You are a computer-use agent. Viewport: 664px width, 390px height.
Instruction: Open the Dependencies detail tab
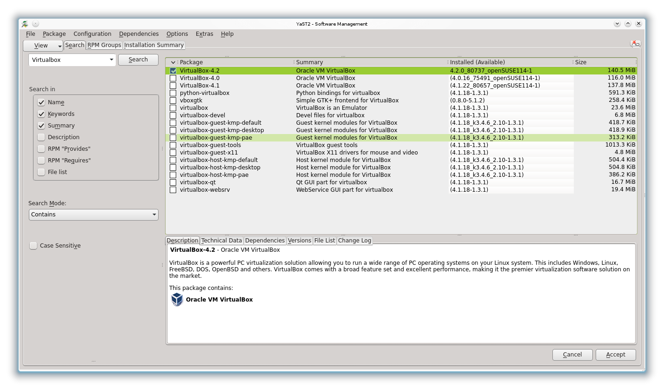(x=265, y=241)
